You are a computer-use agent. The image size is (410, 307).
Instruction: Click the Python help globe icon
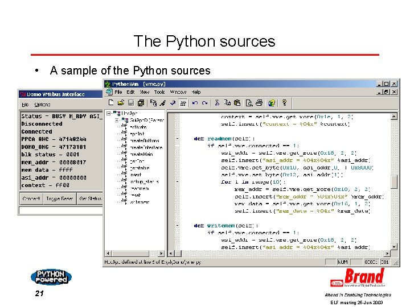tap(272, 103)
